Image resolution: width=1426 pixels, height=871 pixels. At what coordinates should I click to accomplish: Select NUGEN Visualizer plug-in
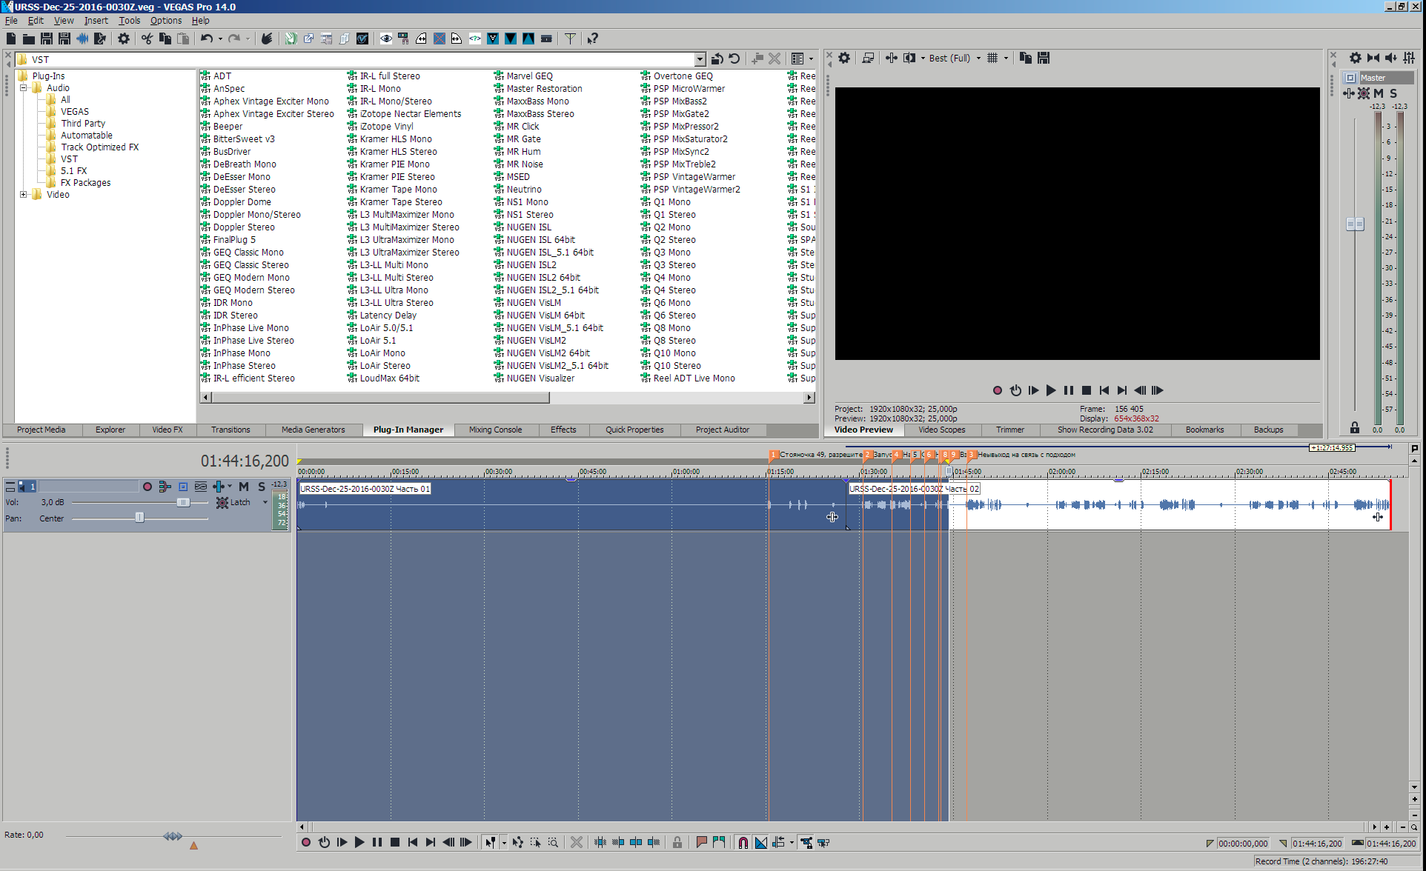click(x=540, y=378)
